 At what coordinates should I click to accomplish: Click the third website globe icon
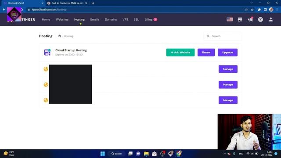46,100
